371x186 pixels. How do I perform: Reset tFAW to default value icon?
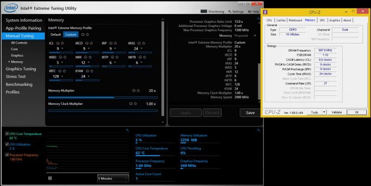[92, 71]
